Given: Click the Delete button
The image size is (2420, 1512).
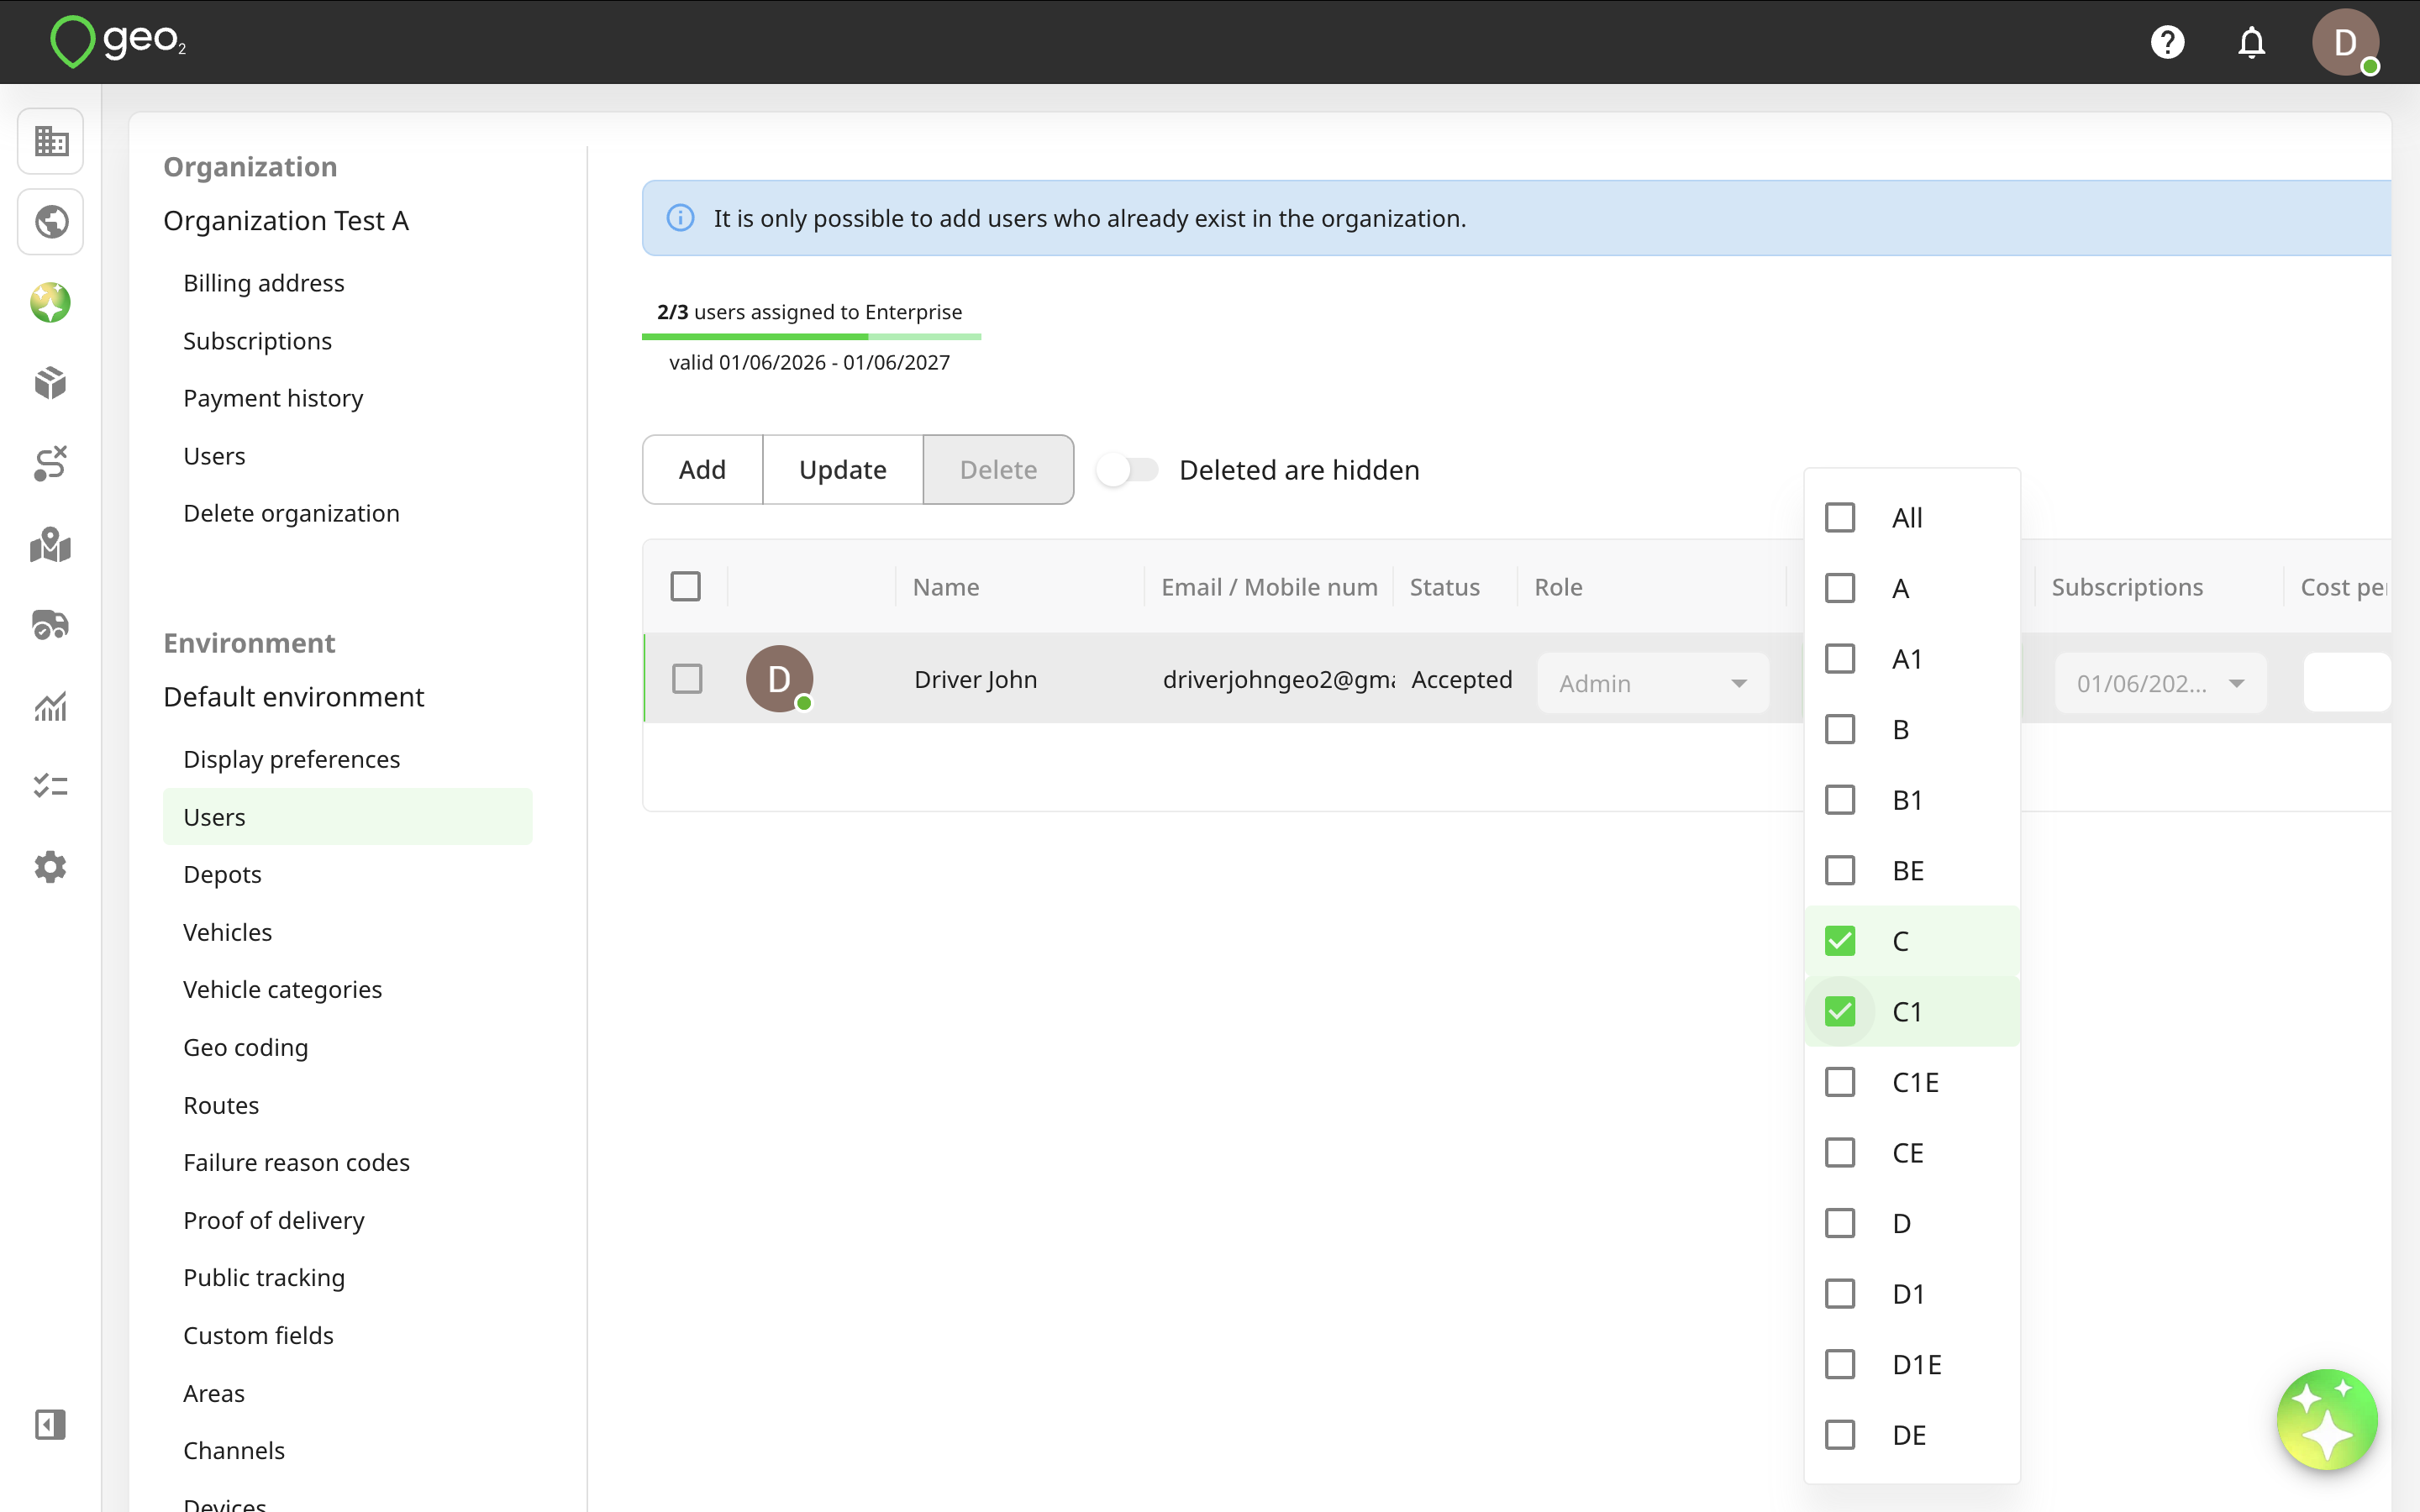Looking at the screenshot, I should [x=998, y=470].
